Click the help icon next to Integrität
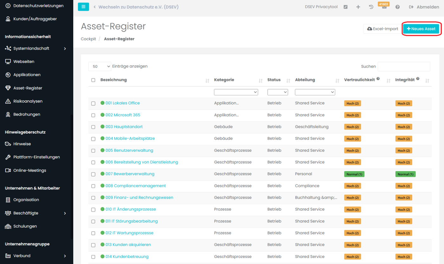Image resolution: width=444 pixels, height=264 pixels. pyautogui.click(x=418, y=79)
